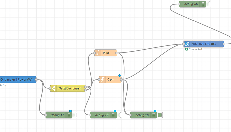Click the output port of 0 off
This screenshot has height=132, width=231.
pyautogui.click(x=117, y=53)
